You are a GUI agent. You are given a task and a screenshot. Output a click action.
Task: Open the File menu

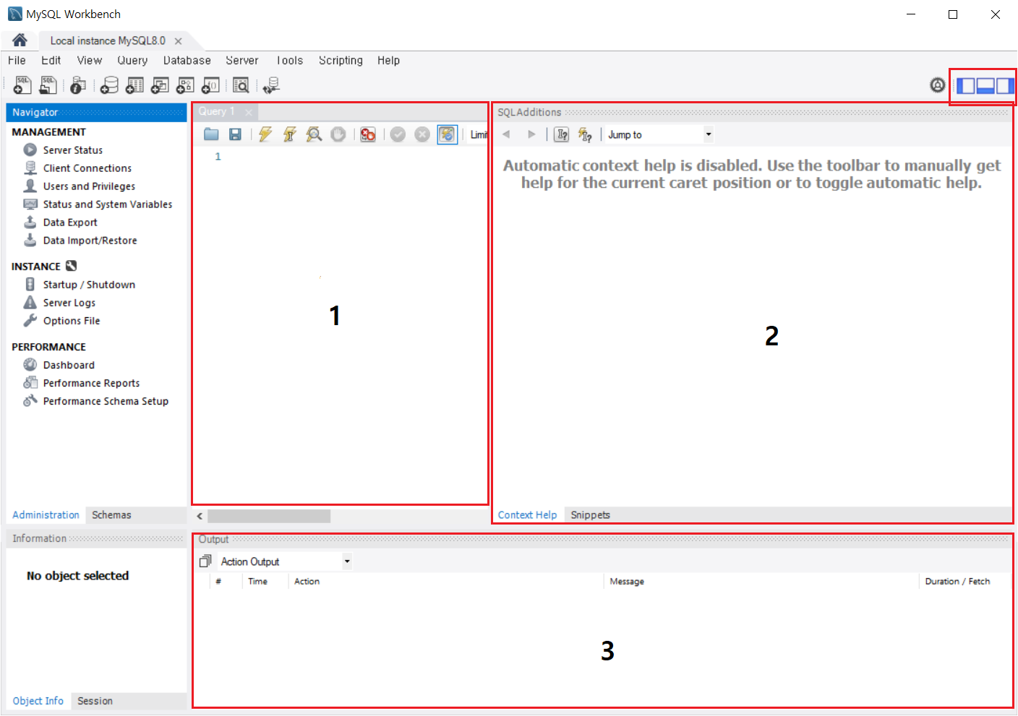(x=17, y=61)
